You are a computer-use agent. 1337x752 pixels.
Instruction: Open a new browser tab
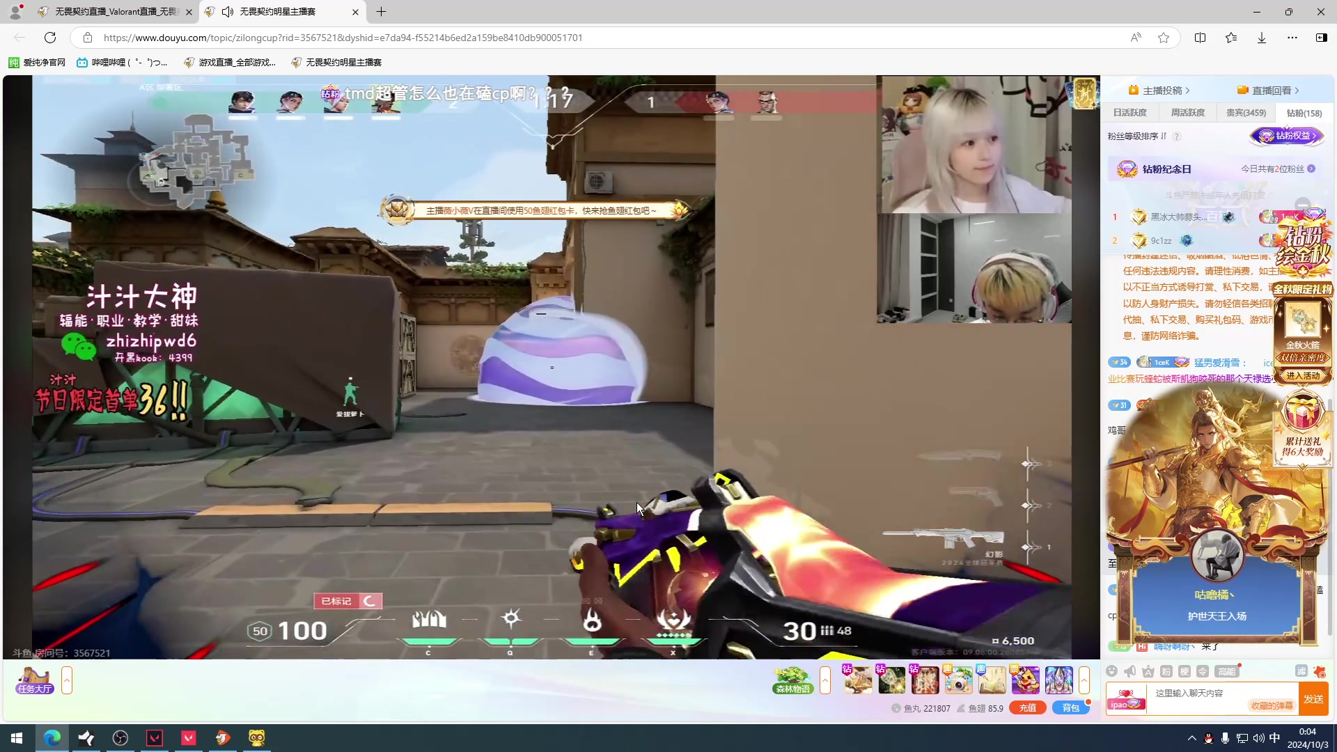[381, 12]
